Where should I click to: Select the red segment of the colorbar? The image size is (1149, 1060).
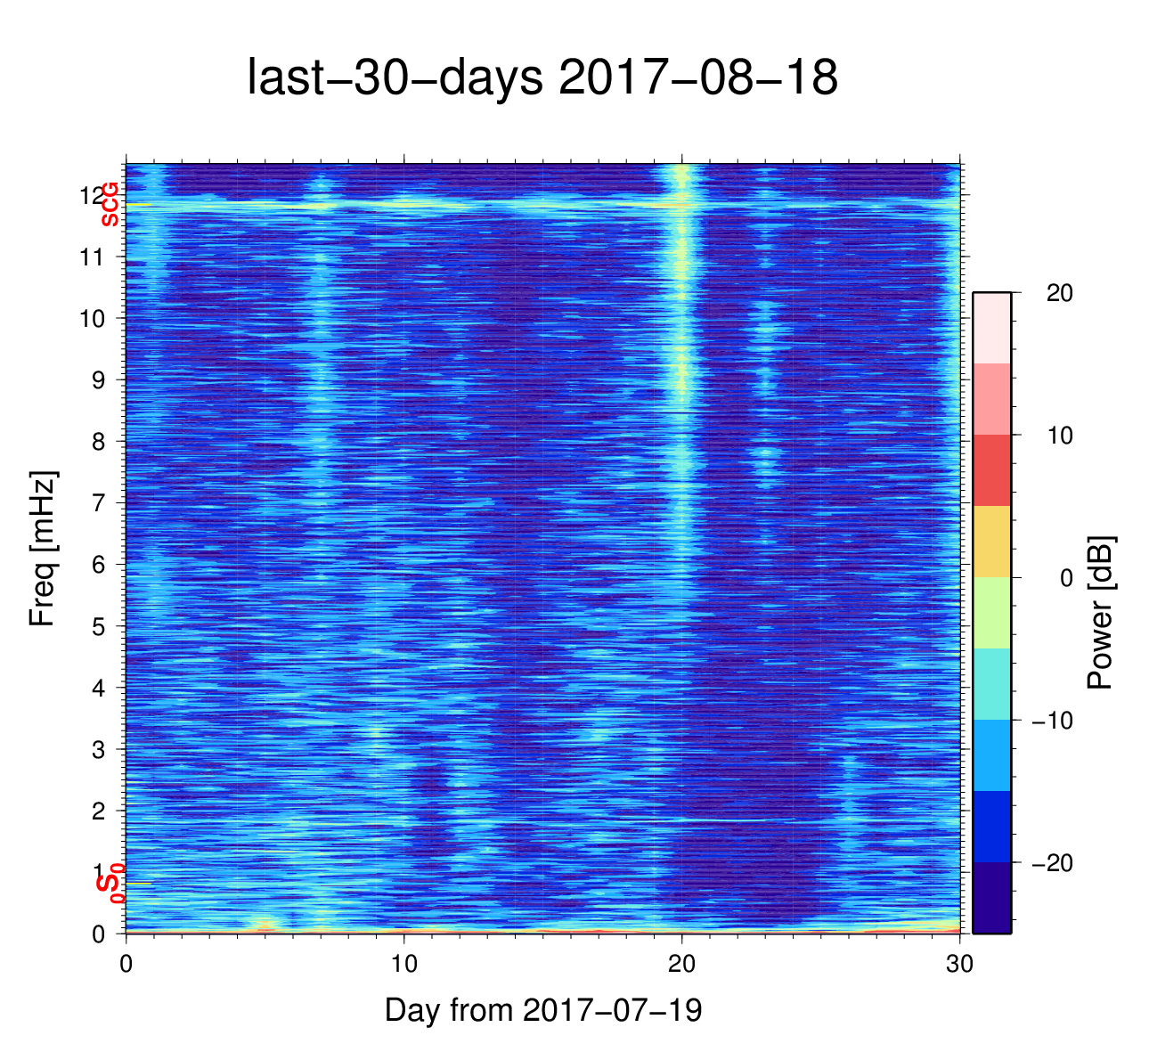(x=991, y=470)
